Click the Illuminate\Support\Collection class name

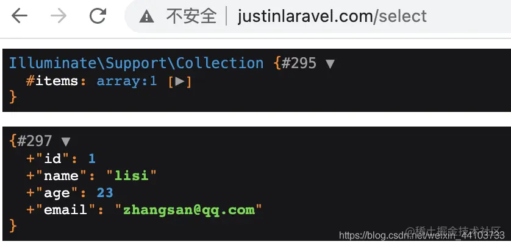(136, 63)
